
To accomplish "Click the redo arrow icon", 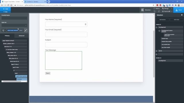I will 159,11.
